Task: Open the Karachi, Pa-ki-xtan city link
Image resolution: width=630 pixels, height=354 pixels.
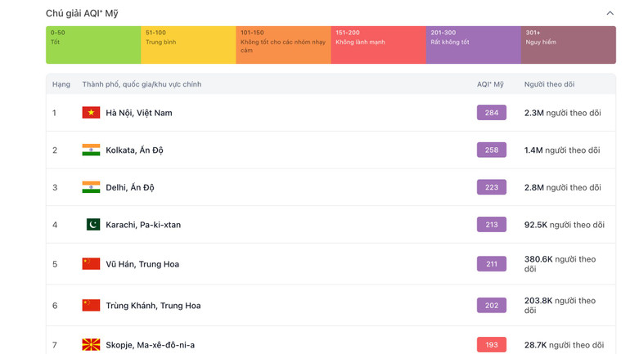Action: (143, 225)
